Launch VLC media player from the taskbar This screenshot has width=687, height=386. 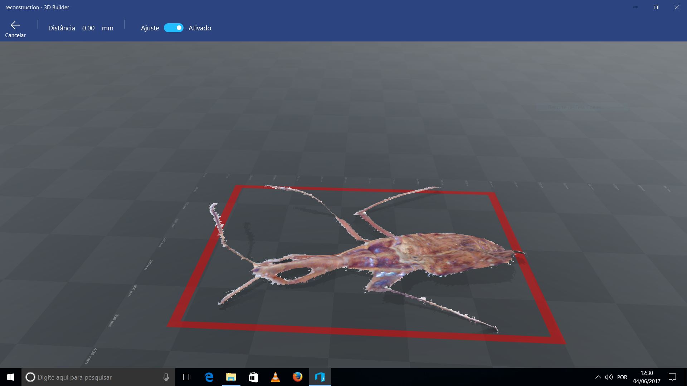(x=275, y=377)
